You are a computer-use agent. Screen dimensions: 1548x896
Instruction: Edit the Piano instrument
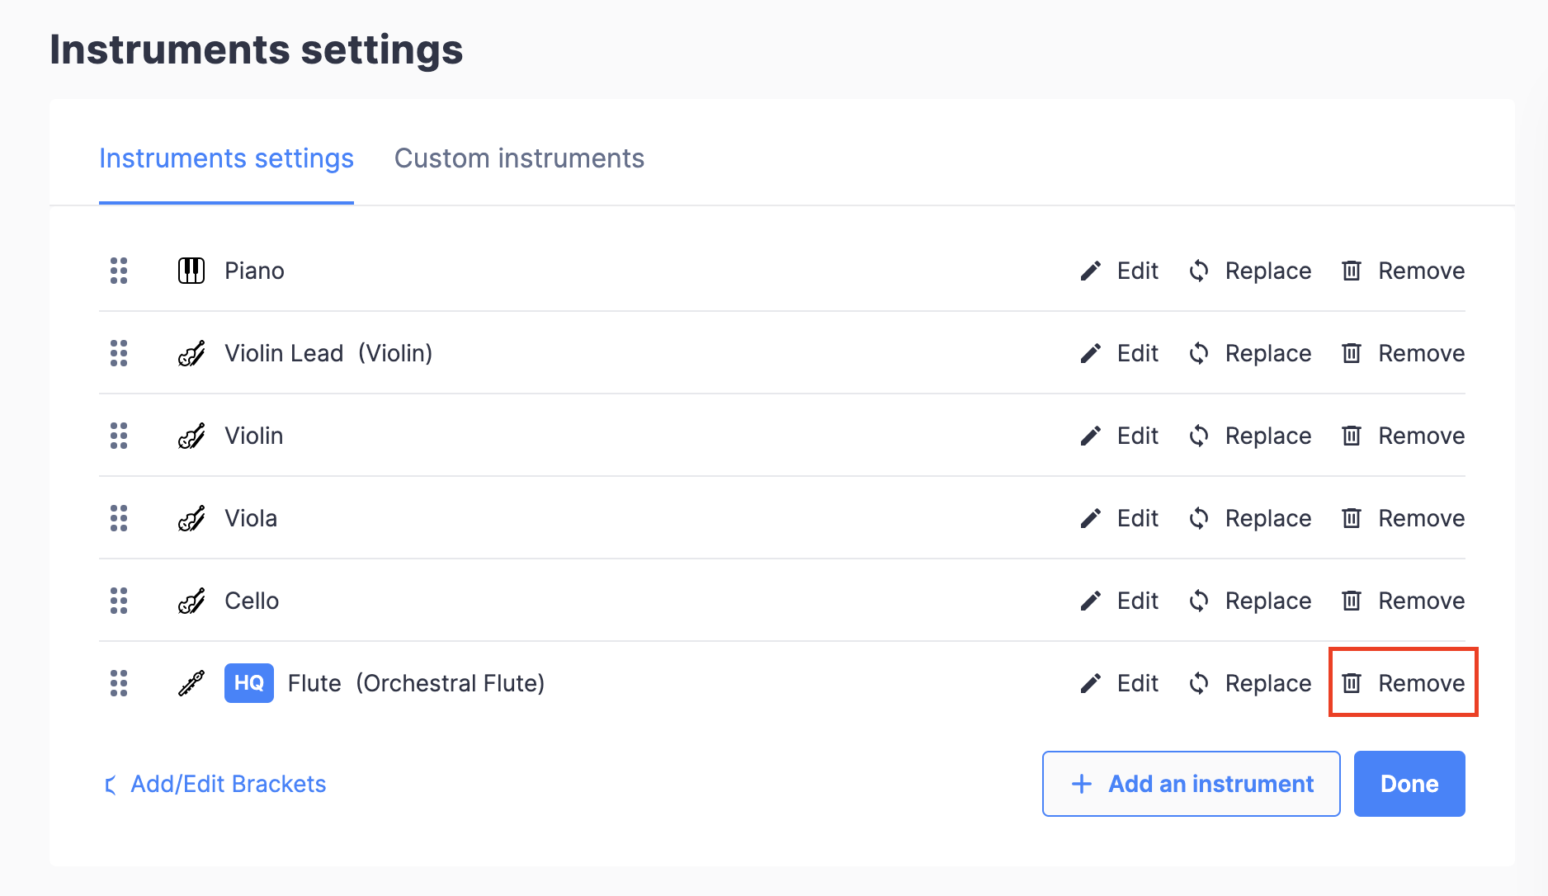click(x=1120, y=271)
